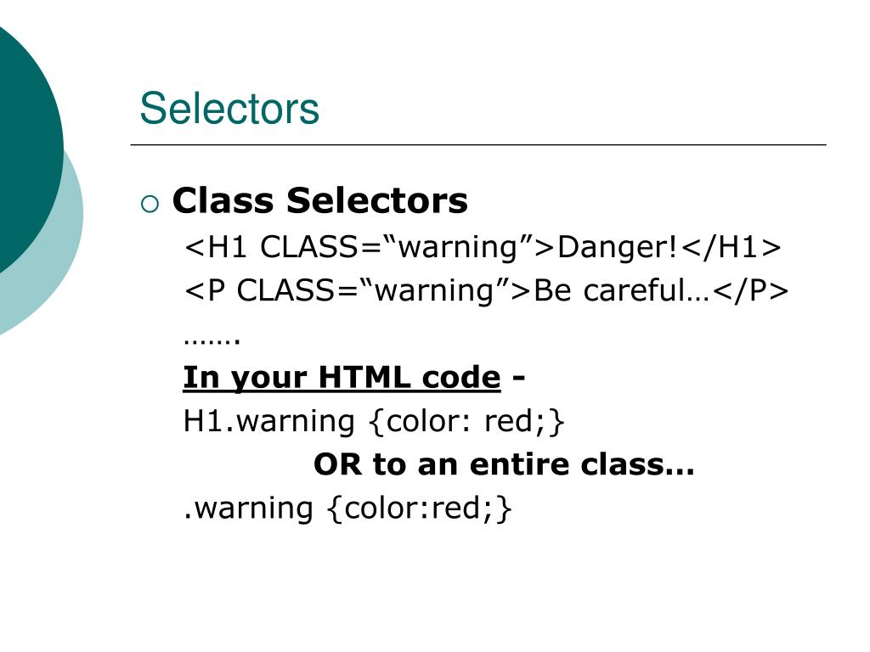The image size is (870, 652).
Task: Click the word Danger! in the H1 line
Action: (x=617, y=247)
